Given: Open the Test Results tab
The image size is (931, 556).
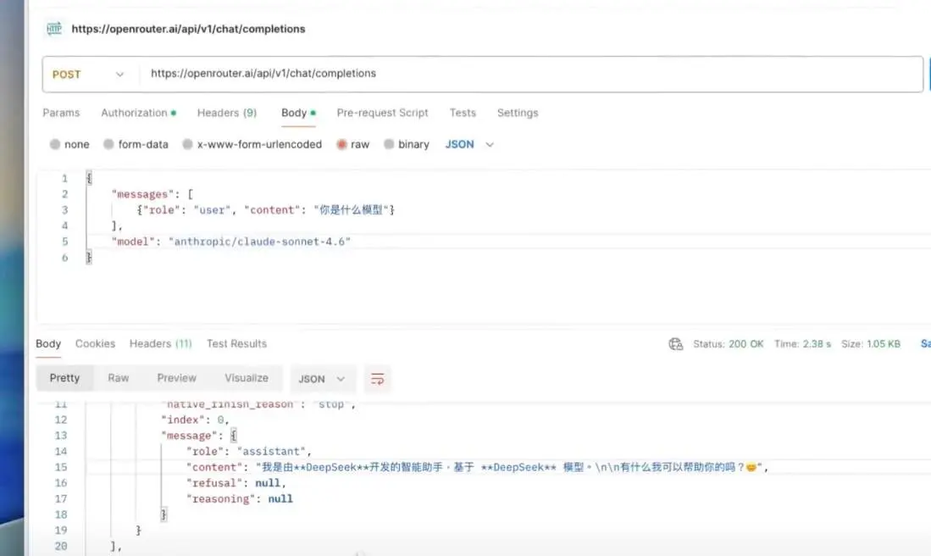Looking at the screenshot, I should [236, 344].
